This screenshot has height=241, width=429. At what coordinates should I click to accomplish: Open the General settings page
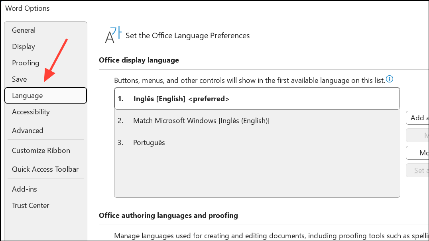tap(24, 30)
